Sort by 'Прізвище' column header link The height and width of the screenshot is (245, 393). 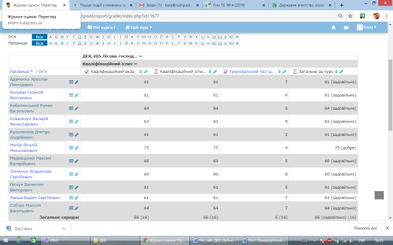pyautogui.click(x=20, y=72)
